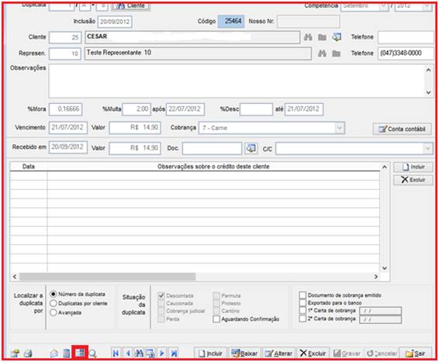Click the highlighted grid table icon in toolbar
This screenshot has width=439, height=362.
click(80, 353)
